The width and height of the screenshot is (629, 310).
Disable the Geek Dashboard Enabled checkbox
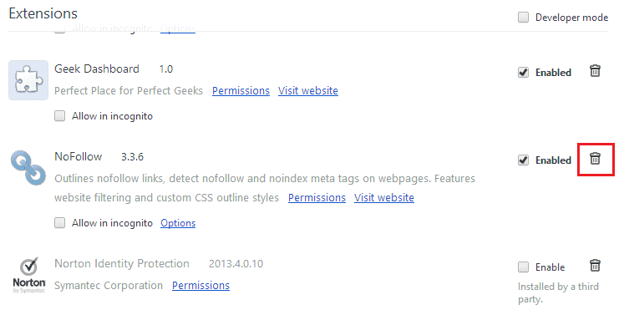coord(523,72)
